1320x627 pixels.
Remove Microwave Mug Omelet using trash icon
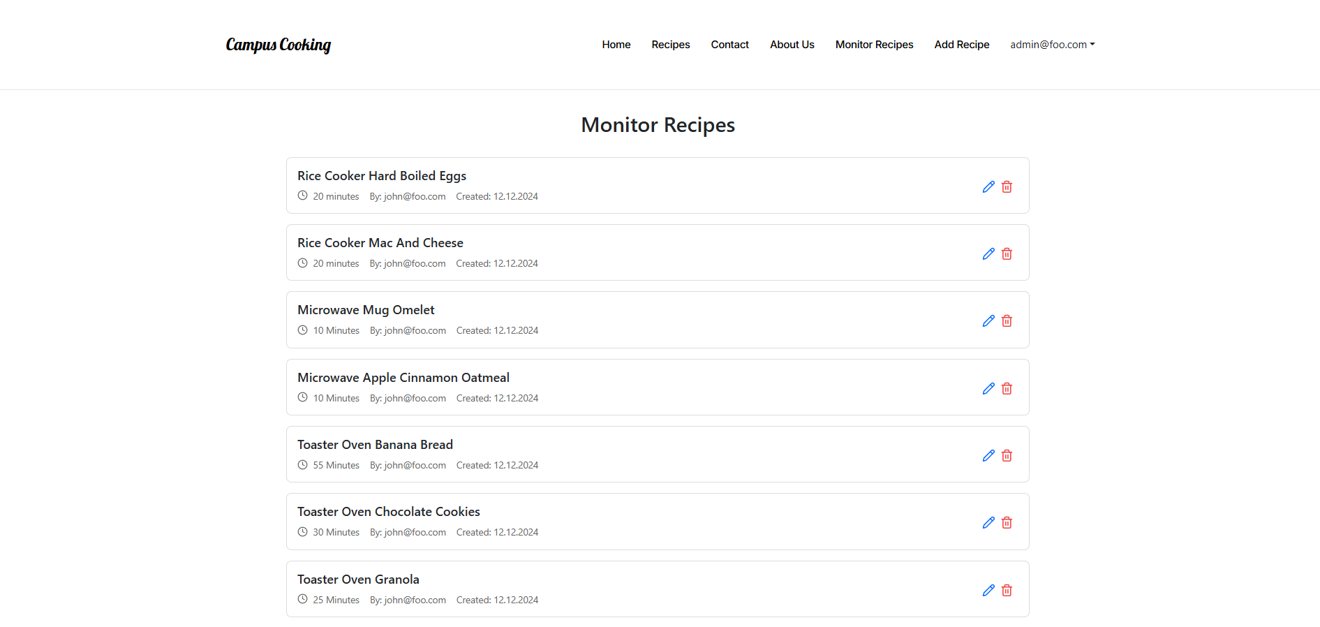point(1007,320)
